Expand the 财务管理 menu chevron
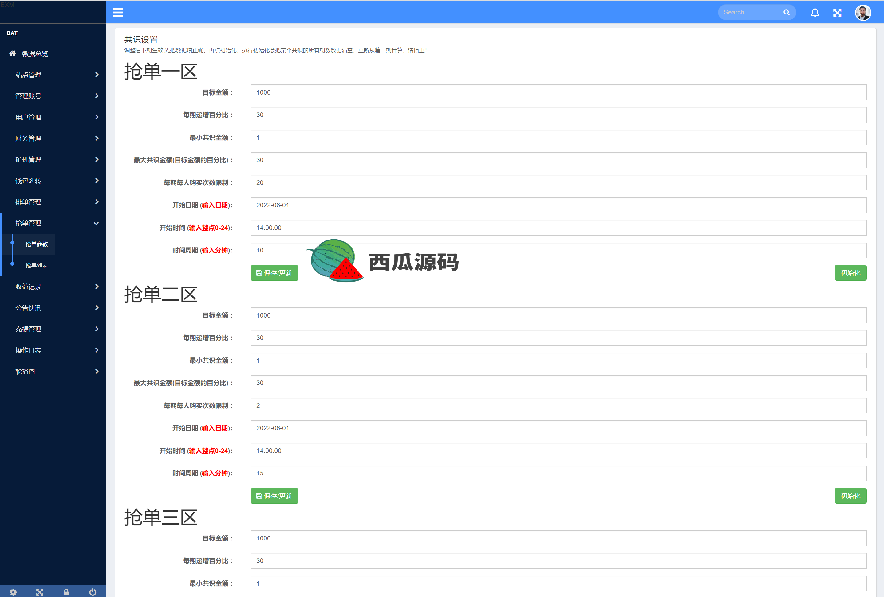This screenshot has width=884, height=597. coord(97,138)
